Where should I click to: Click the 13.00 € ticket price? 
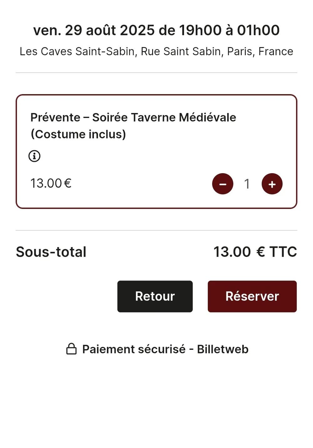(x=51, y=183)
